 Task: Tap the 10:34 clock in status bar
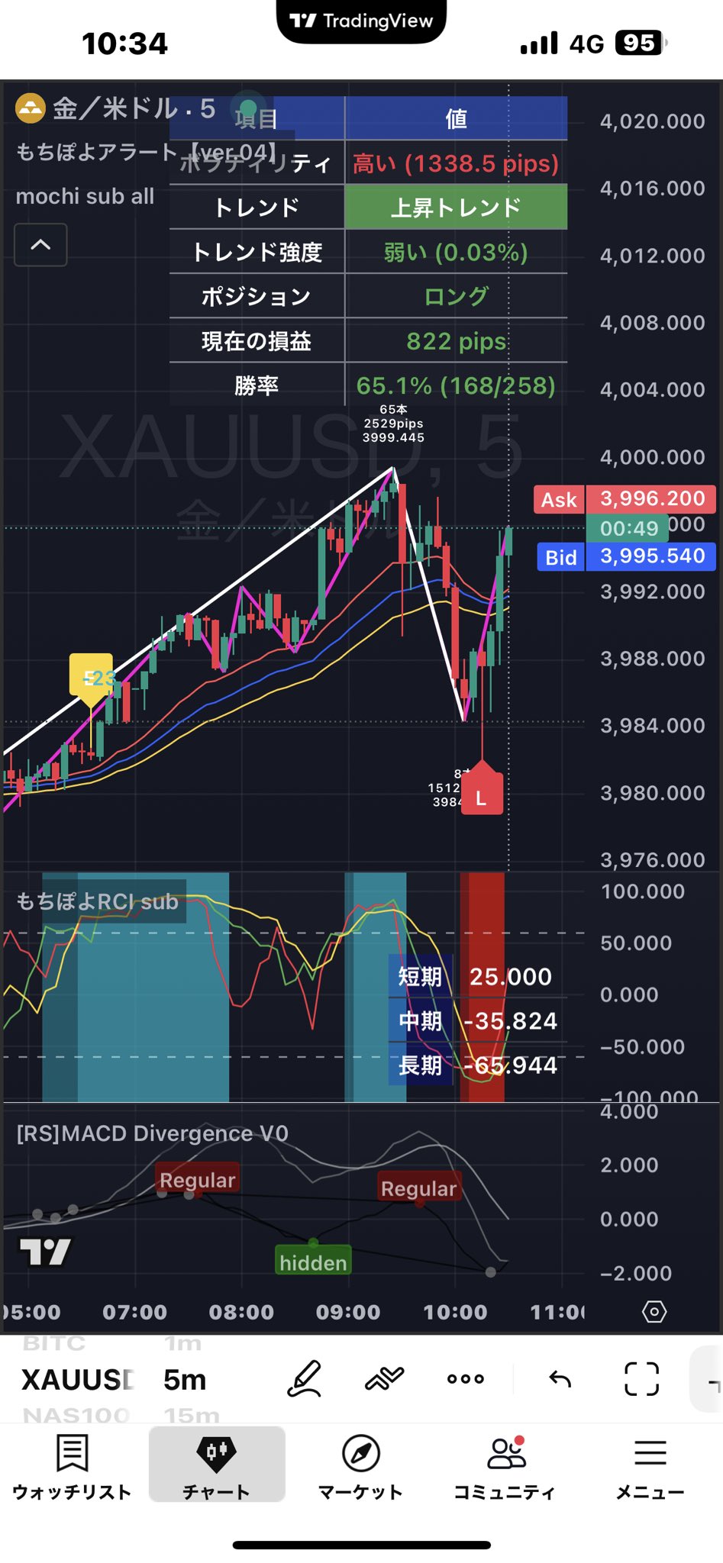click(x=124, y=44)
